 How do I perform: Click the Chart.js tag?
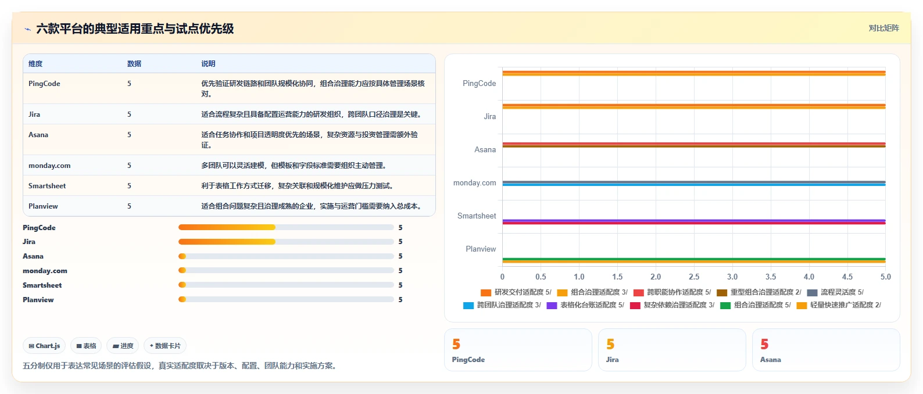pos(44,346)
